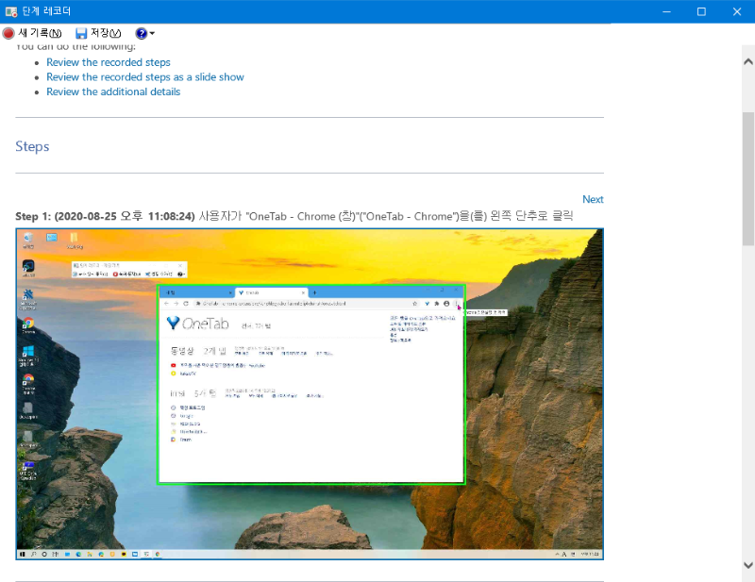The width and height of the screenshot is (755, 582).
Task: Open the 'Review the recorded steps' link
Action: pos(108,62)
